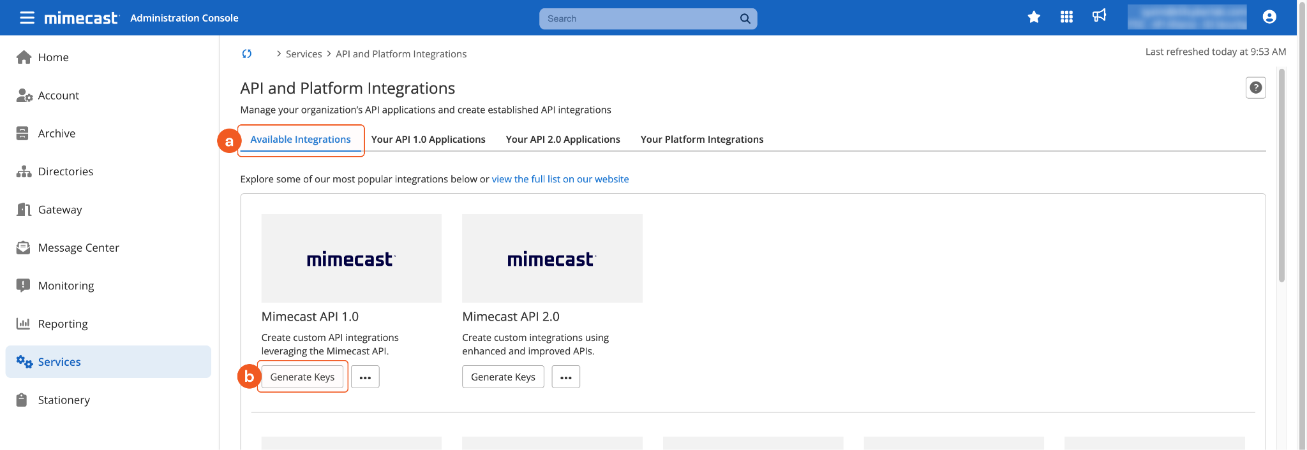1307x450 pixels.
Task: Open more options for Mimecast API 2.0
Action: point(565,377)
